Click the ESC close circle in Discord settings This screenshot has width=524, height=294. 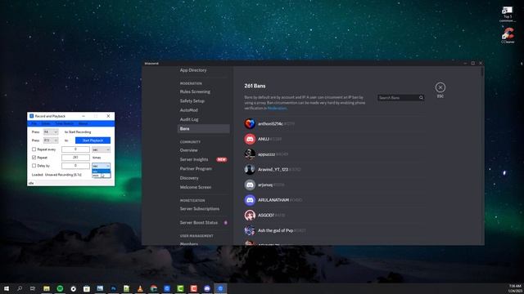(x=440, y=87)
